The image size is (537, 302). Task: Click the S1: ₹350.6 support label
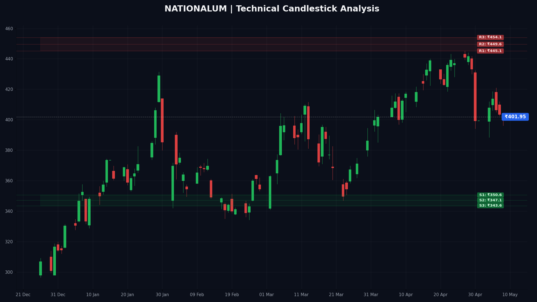pos(490,195)
